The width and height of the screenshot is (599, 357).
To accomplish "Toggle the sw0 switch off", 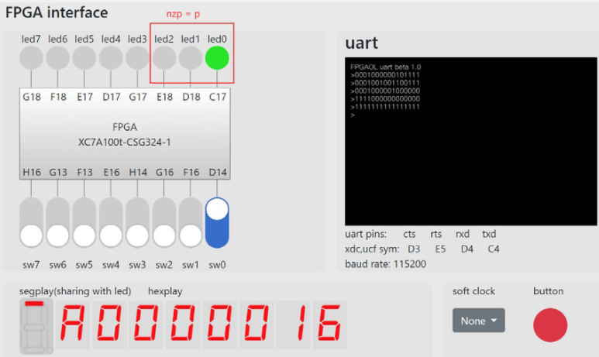I will tap(217, 222).
